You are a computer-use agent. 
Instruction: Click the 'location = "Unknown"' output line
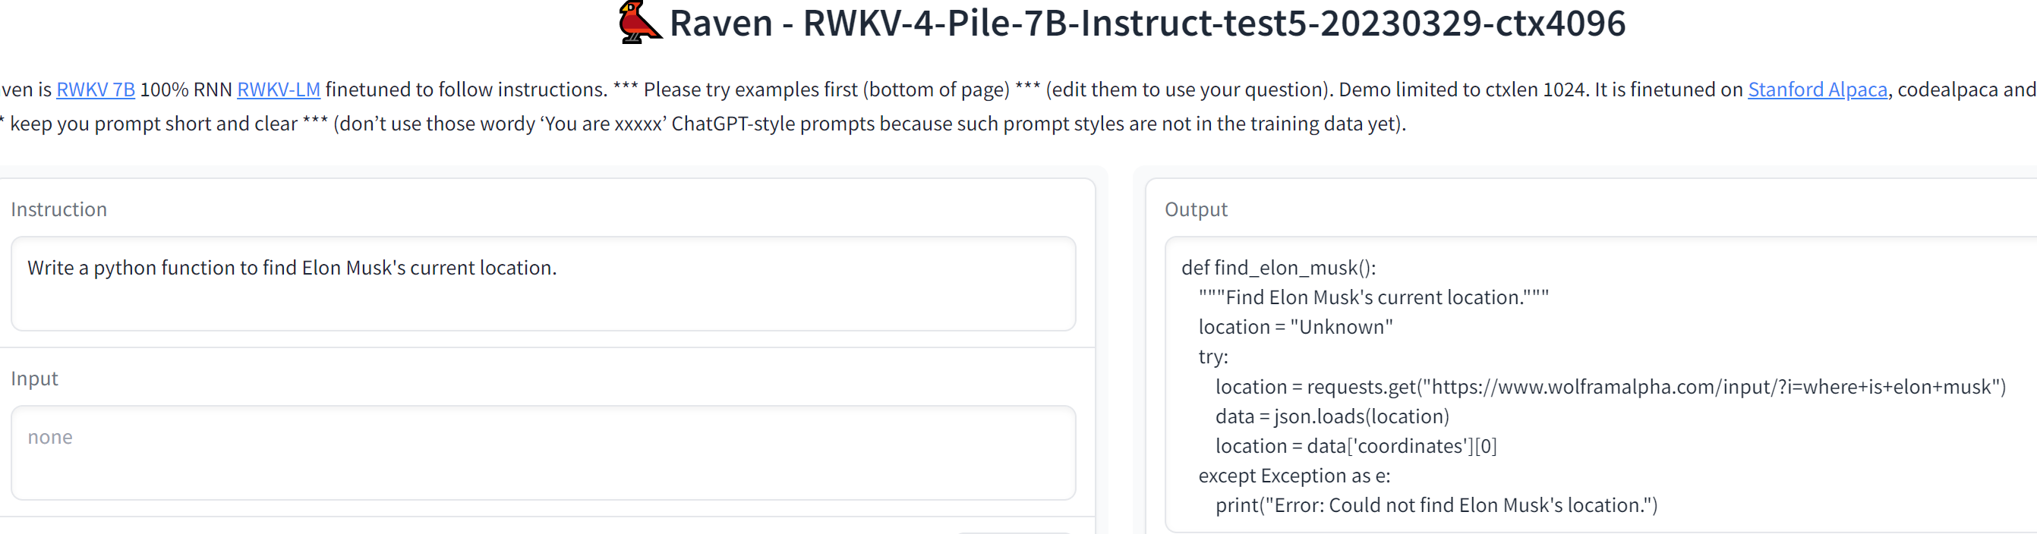(1295, 328)
